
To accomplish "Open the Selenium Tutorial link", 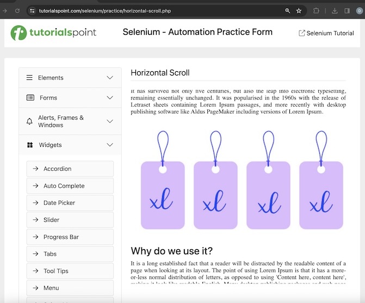I will (x=326, y=33).
